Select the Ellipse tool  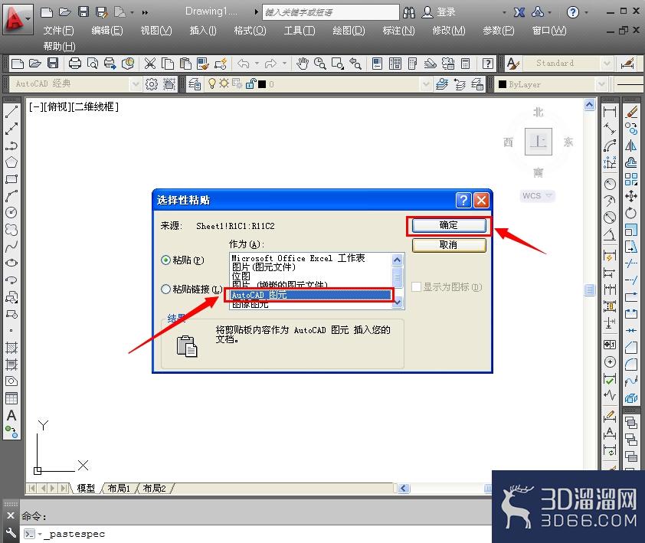(11, 263)
